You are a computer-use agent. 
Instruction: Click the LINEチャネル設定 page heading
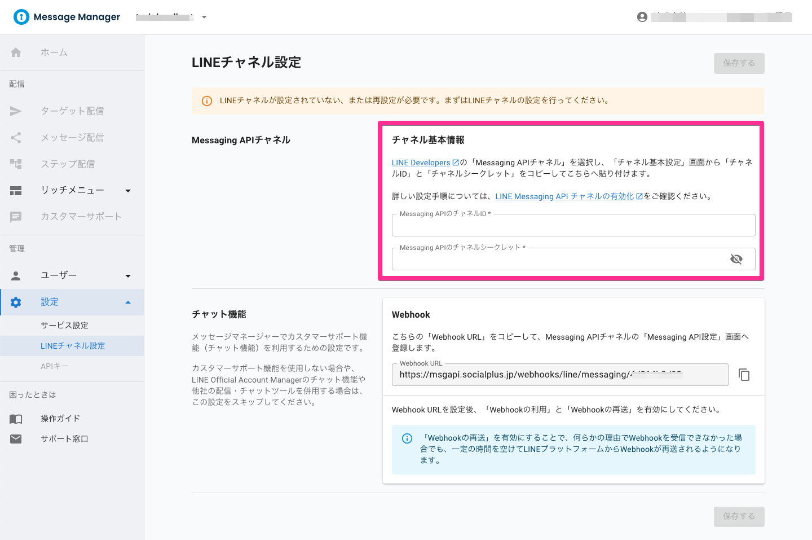tap(246, 63)
